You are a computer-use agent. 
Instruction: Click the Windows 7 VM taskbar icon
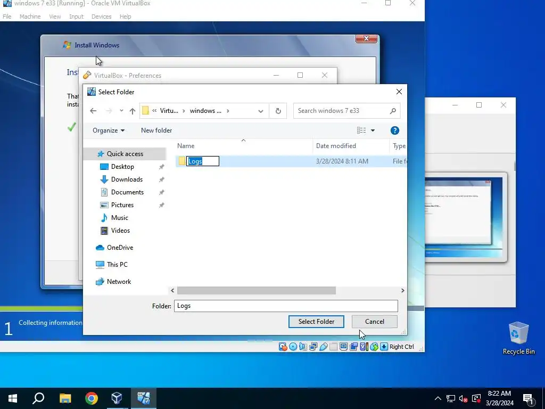(x=144, y=398)
